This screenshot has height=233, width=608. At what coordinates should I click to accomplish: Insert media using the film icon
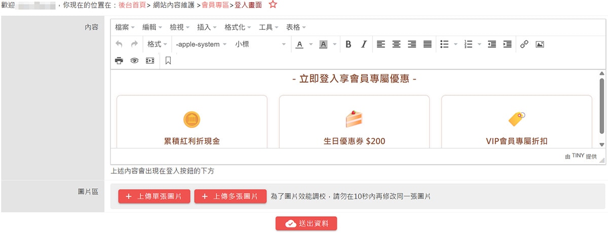pyautogui.click(x=150, y=61)
